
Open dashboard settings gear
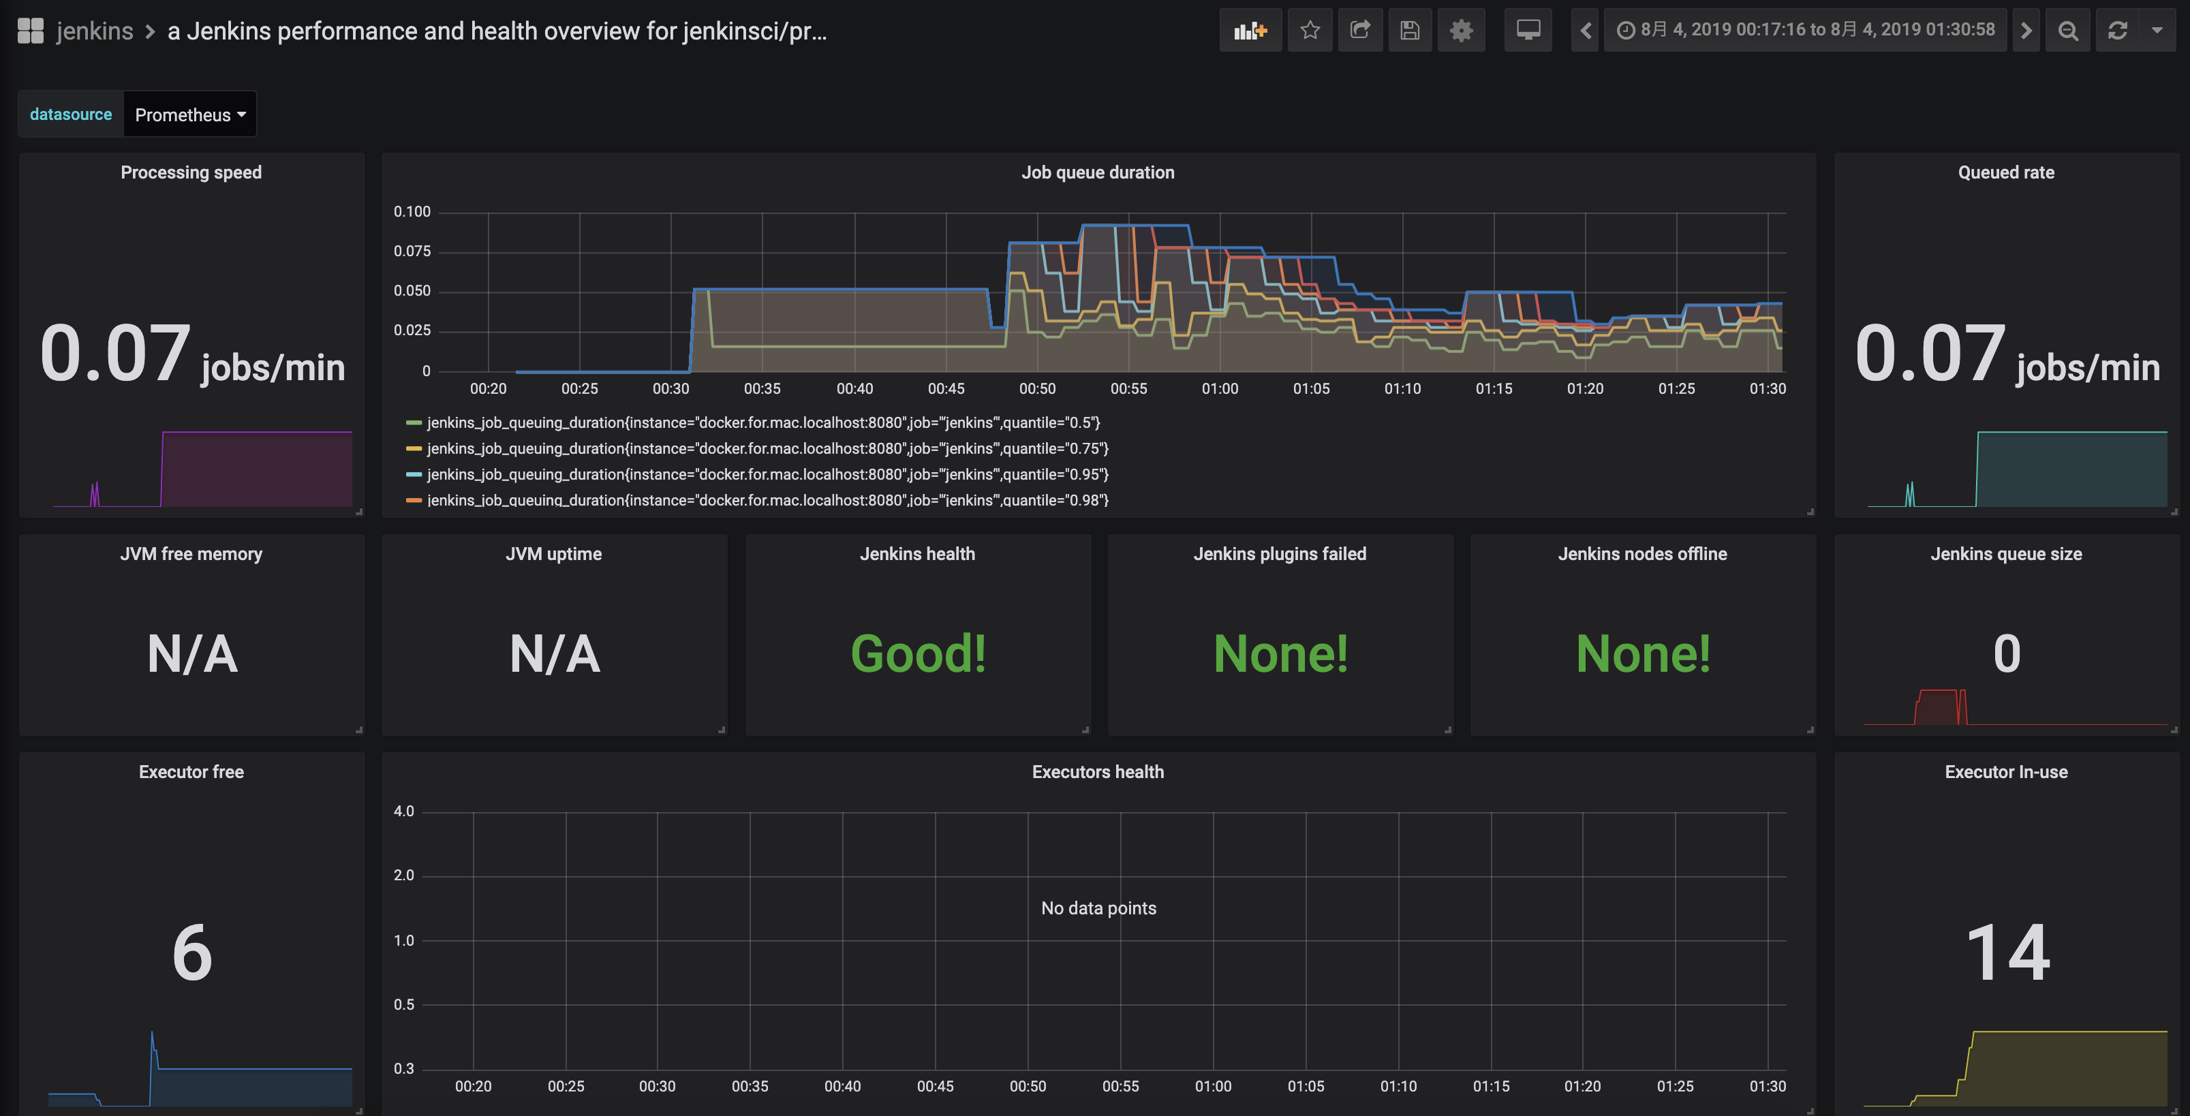point(1460,31)
